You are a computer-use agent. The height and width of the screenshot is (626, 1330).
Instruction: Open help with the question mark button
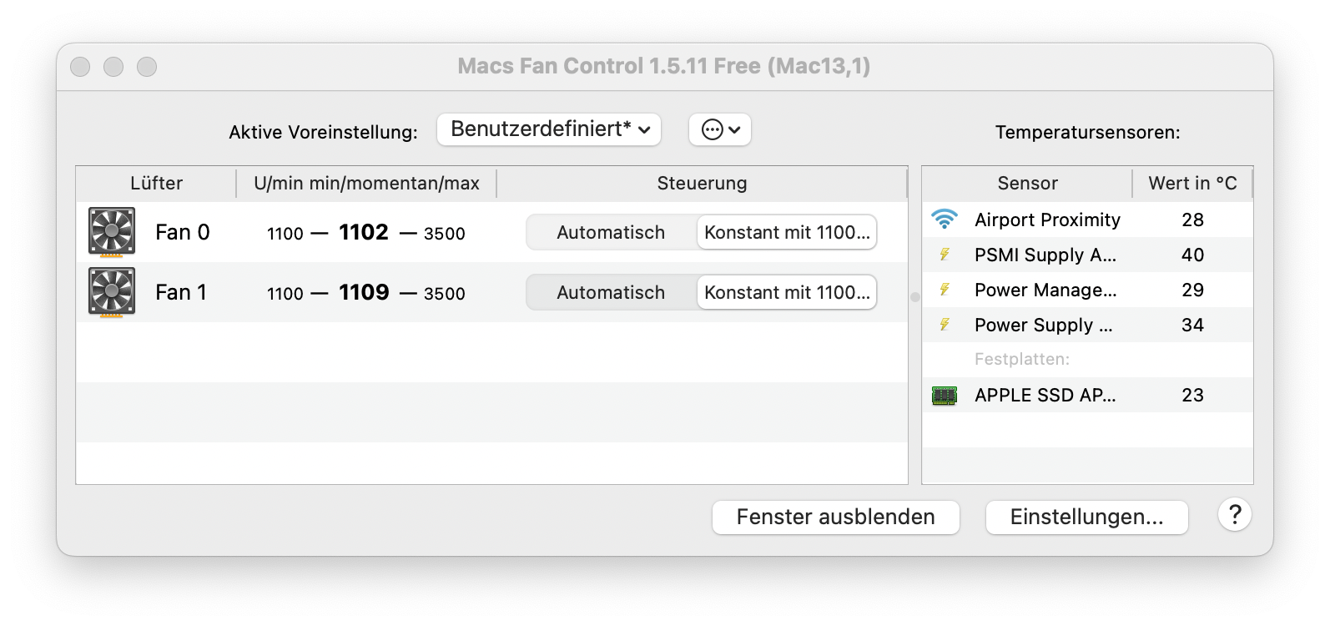coord(1234,514)
